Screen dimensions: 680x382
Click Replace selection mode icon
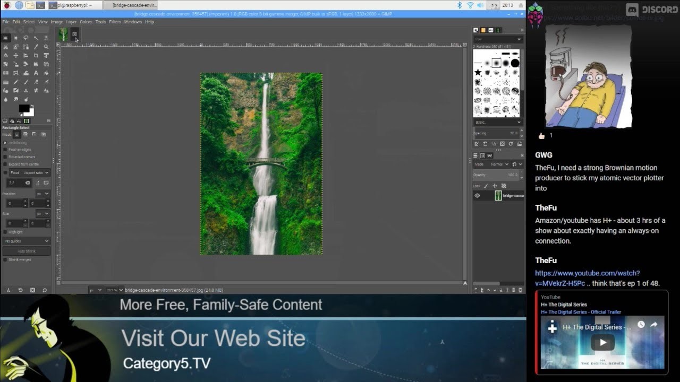point(16,134)
